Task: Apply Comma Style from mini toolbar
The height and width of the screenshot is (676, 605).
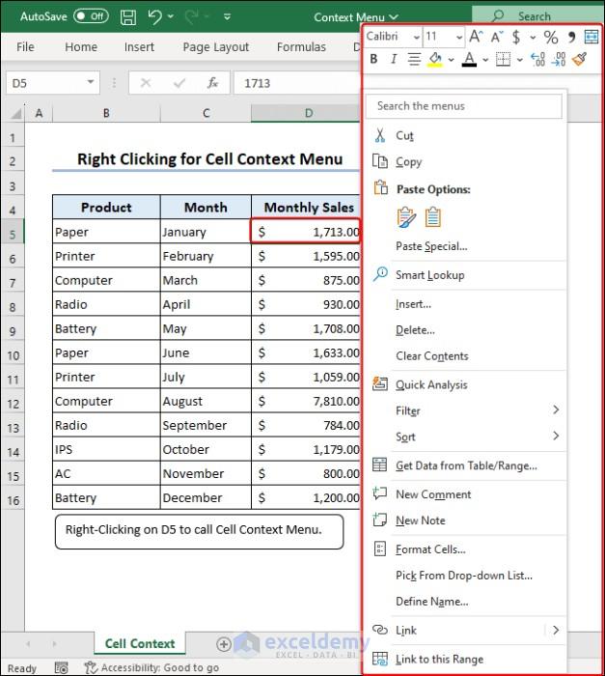Action: (572, 37)
